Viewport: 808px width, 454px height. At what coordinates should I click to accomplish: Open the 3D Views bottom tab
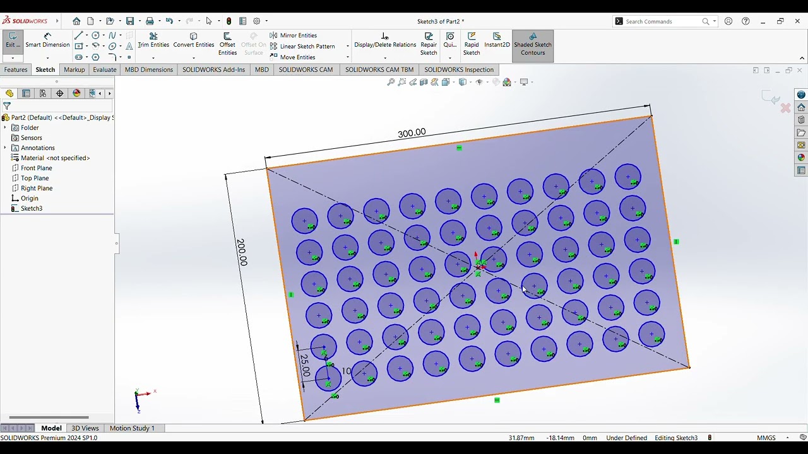[x=85, y=428]
